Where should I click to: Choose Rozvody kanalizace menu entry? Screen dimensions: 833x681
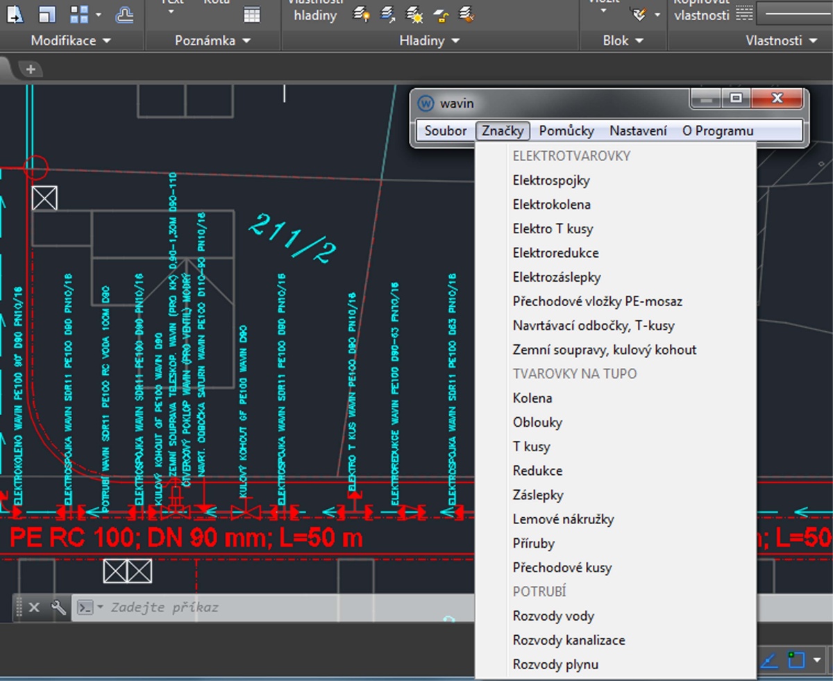[569, 640]
